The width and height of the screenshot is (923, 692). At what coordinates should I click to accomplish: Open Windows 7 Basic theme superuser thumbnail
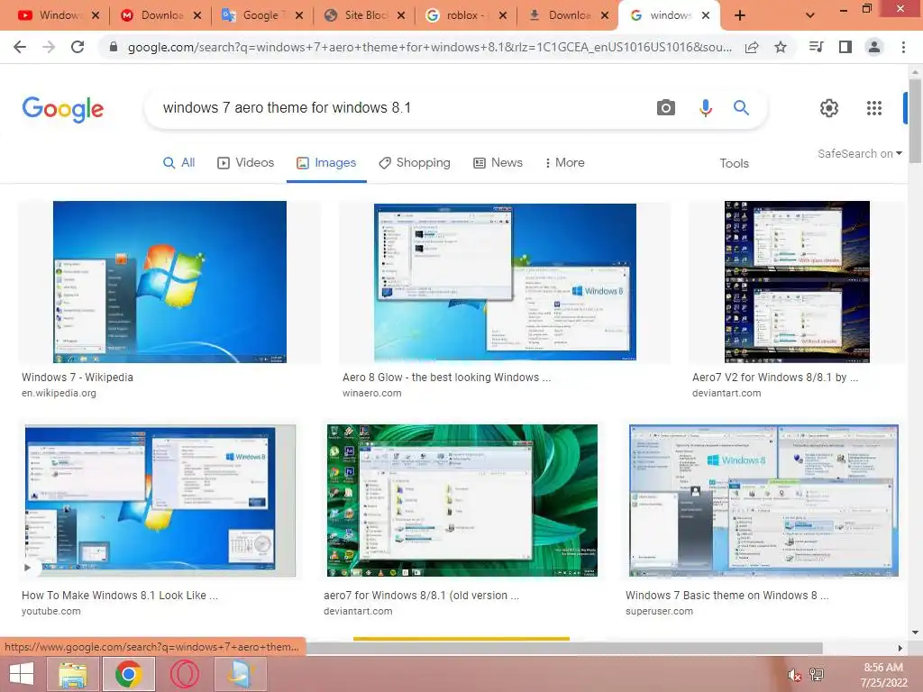763,500
